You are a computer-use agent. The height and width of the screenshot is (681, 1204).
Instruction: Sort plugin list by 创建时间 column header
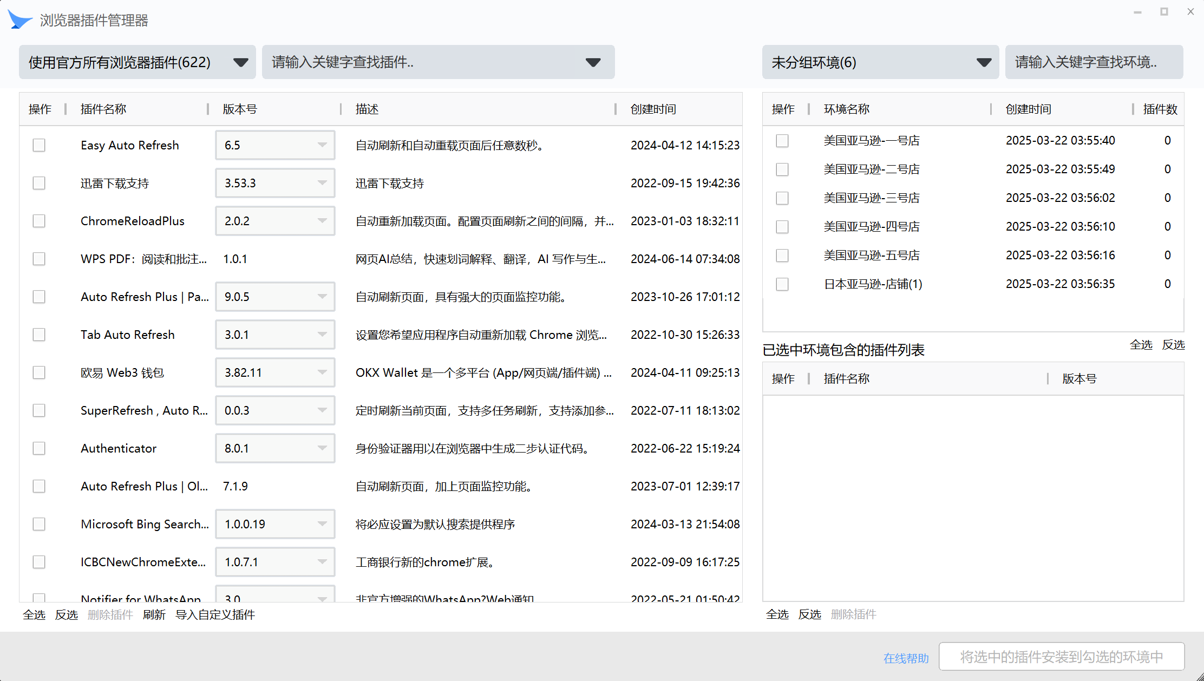tap(653, 109)
